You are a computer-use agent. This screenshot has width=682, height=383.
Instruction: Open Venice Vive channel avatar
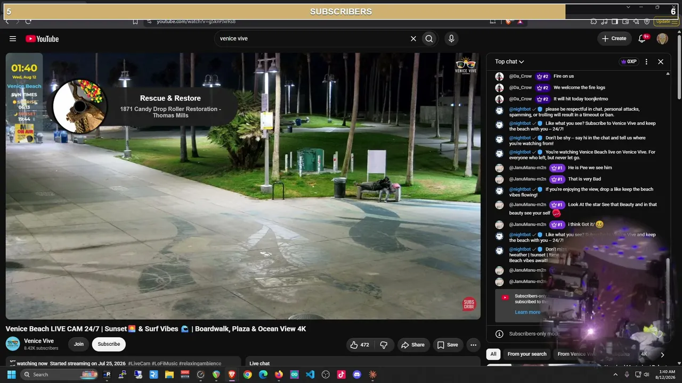[x=13, y=344]
